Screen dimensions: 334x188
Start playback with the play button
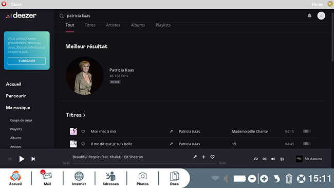click(22, 159)
